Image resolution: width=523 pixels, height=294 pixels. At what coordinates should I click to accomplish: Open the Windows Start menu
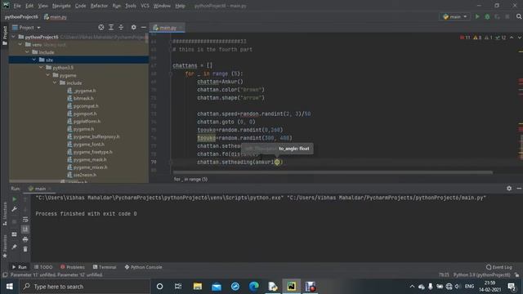click(x=9, y=287)
